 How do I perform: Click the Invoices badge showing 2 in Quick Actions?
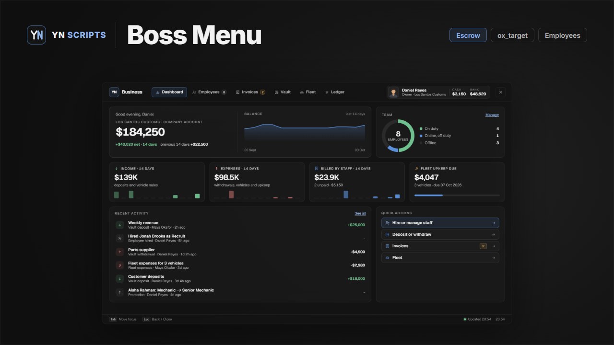[483, 246]
